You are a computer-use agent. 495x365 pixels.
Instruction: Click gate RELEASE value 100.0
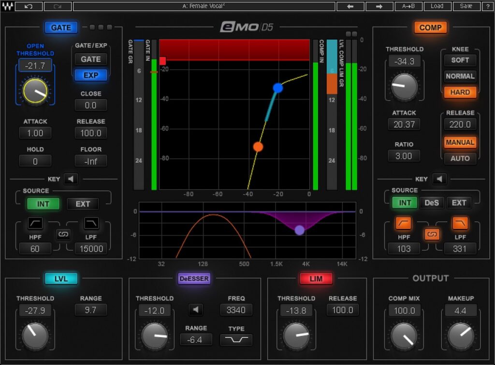pos(90,133)
